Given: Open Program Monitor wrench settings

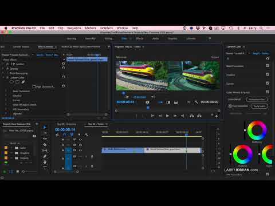Looking at the screenshot, I should tap(196, 102).
